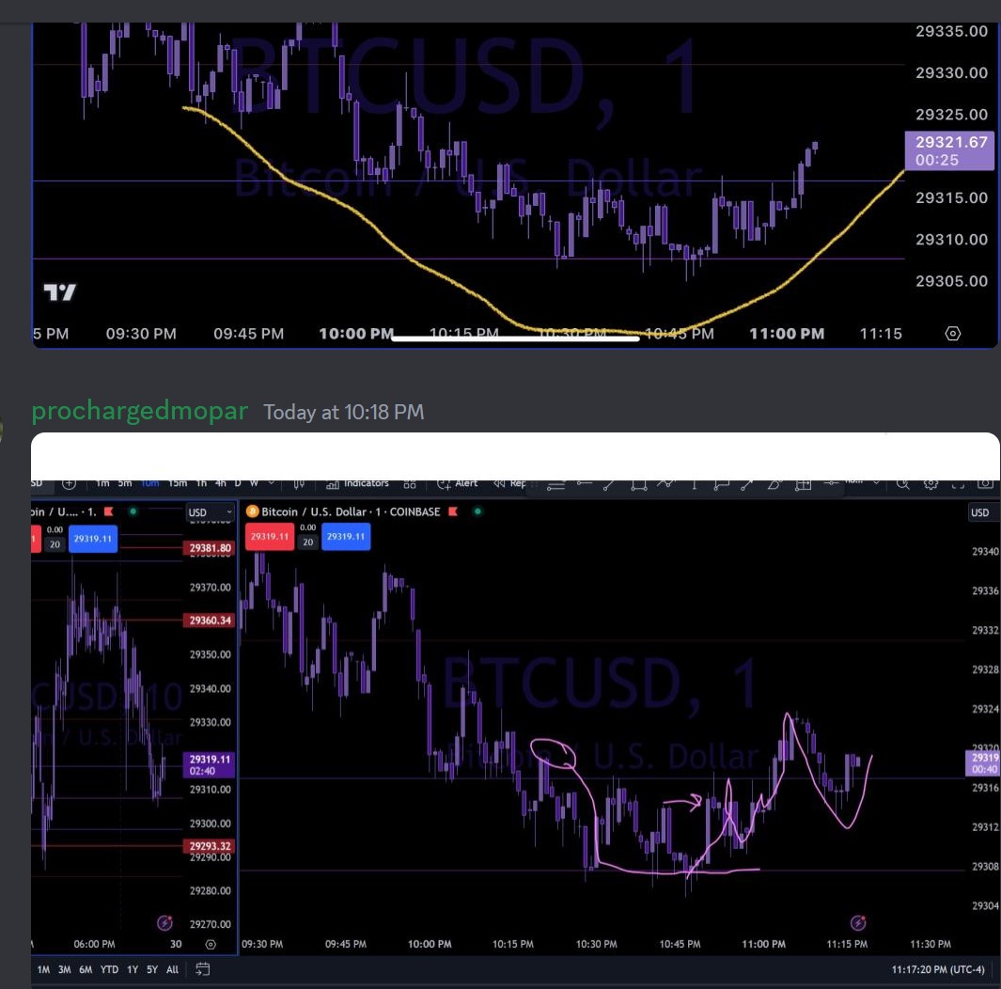Screen dimensions: 1001x989
Task: Start bar Replay mode
Action: point(509,483)
